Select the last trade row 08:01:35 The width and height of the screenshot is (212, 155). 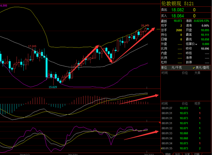[181, 148]
